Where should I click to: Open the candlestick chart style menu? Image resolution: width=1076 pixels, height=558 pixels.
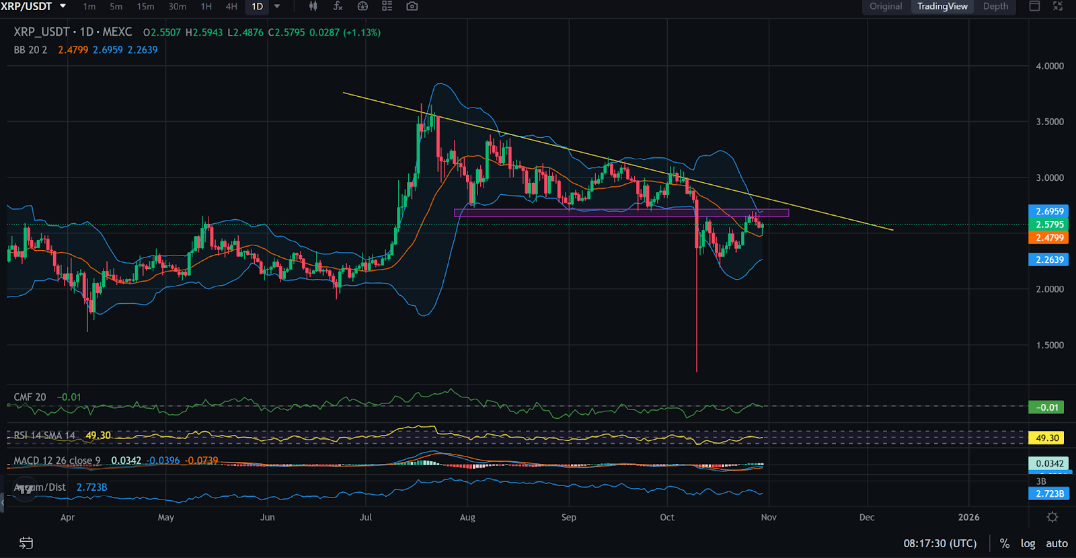click(313, 6)
